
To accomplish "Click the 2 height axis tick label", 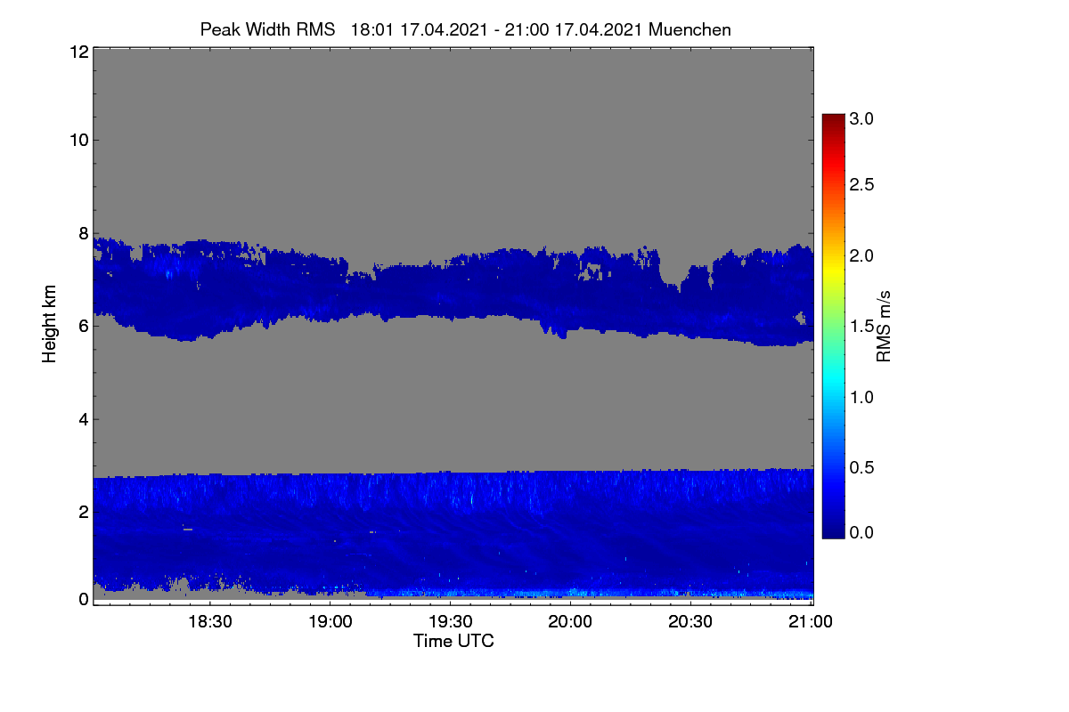I will (82, 511).
